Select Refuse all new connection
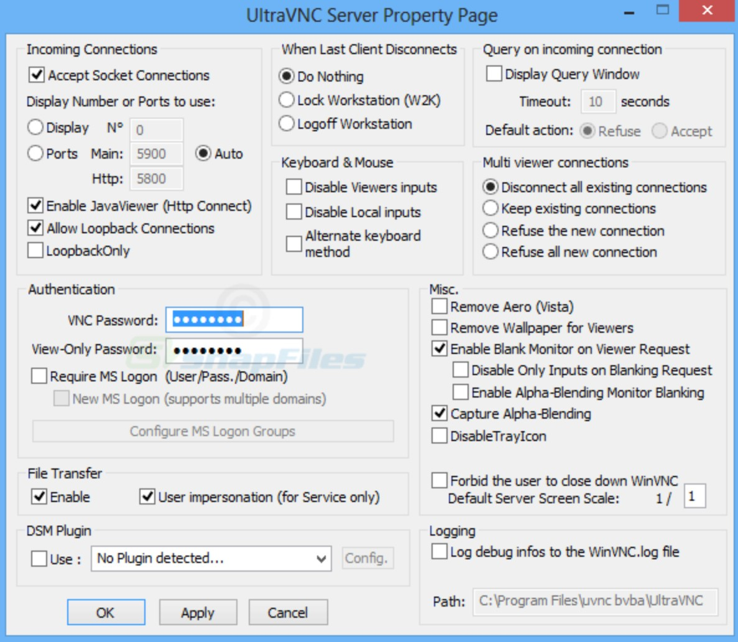This screenshot has height=642, width=738. pos(491,251)
